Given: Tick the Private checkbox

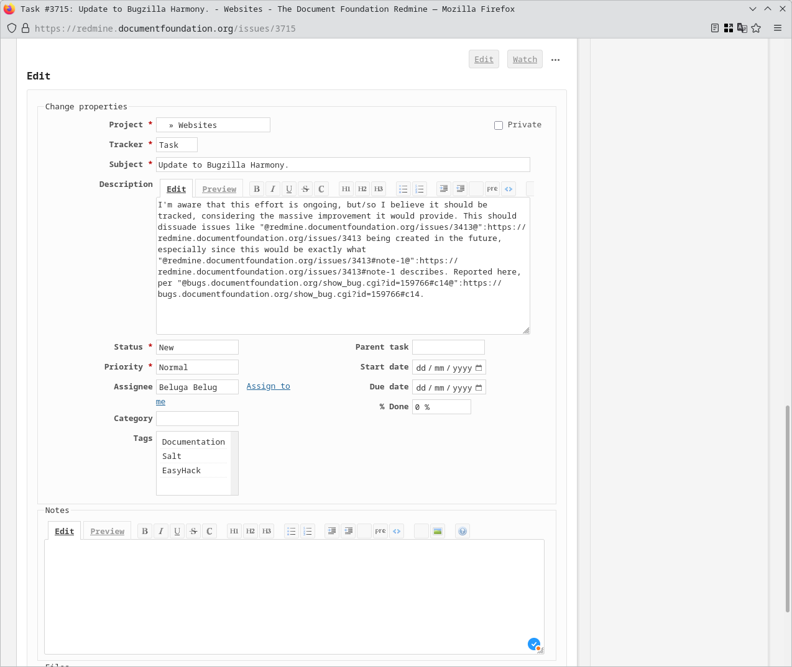Looking at the screenshot, I should click(499, 125).
